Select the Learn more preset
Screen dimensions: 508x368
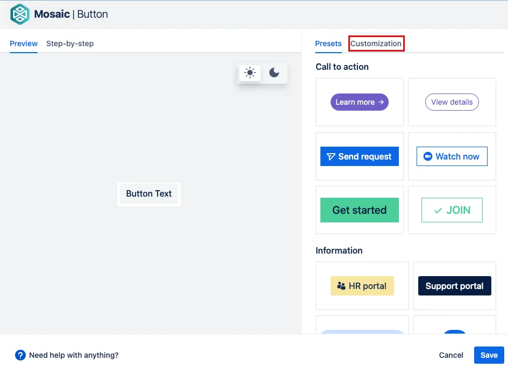(359, 102)
